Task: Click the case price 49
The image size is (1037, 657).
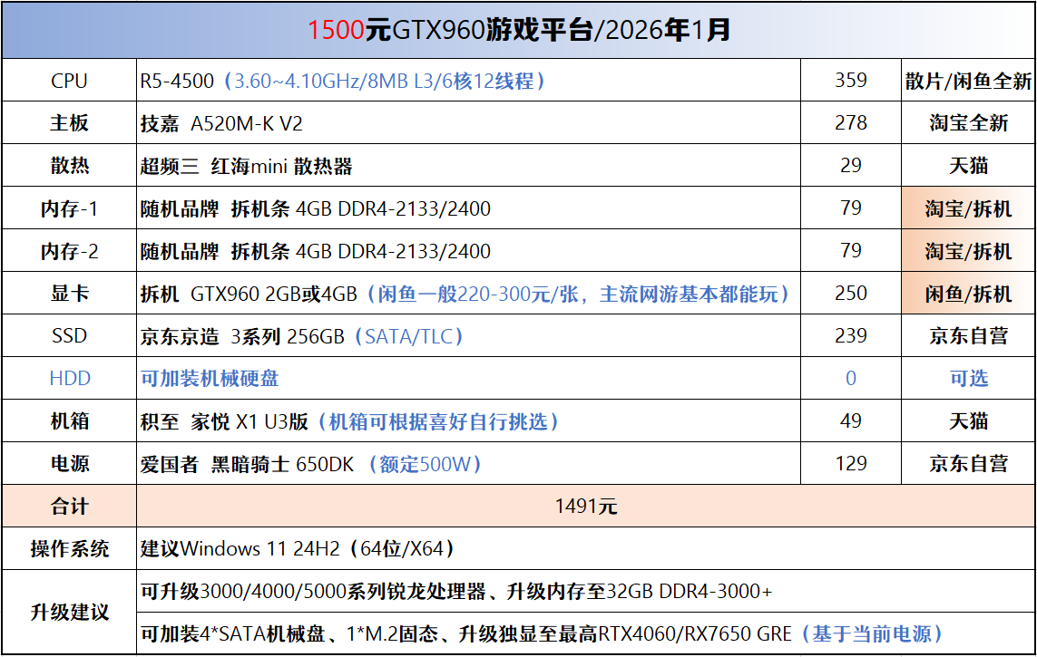Action: (850, 420)
